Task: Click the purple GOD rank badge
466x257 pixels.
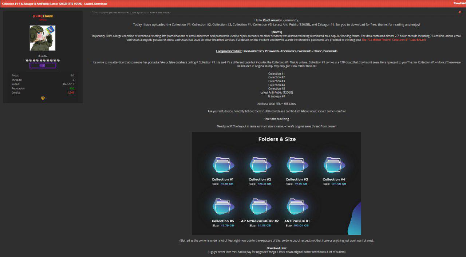Action: [x=43, y=66]
